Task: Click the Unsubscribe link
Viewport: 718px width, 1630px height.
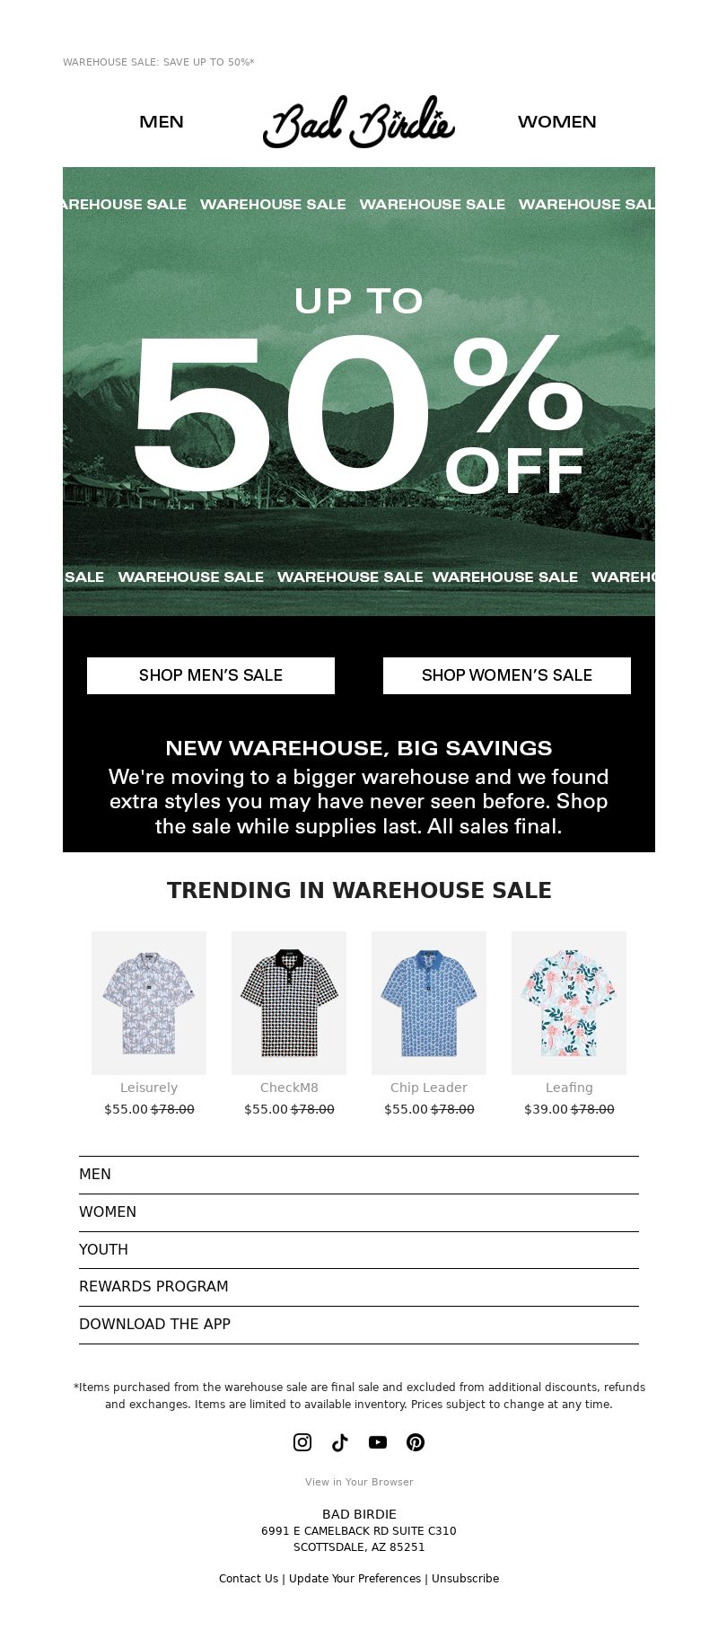Action: (465, 1578)
